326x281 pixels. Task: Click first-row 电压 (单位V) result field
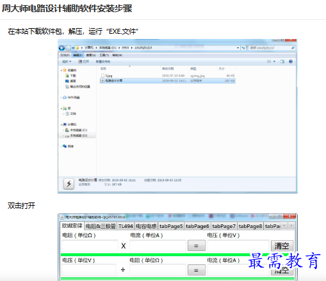coord(238,246)
